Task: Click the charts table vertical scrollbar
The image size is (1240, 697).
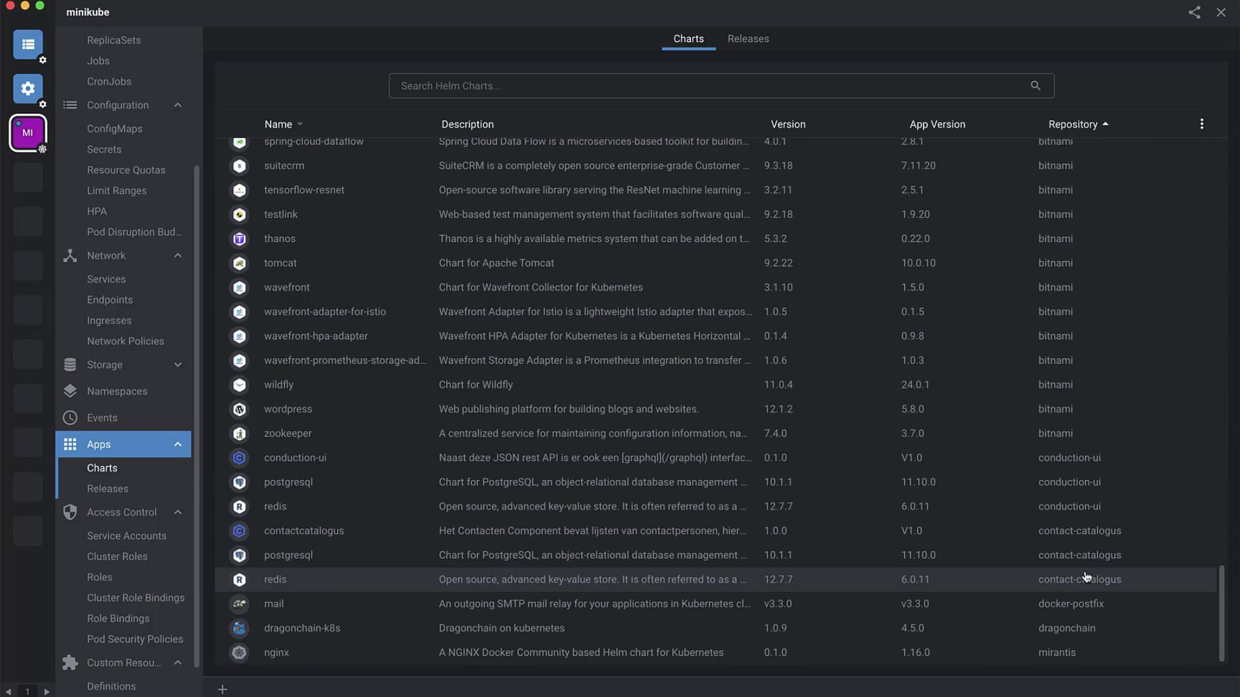Action: (x=1221, y=613)
